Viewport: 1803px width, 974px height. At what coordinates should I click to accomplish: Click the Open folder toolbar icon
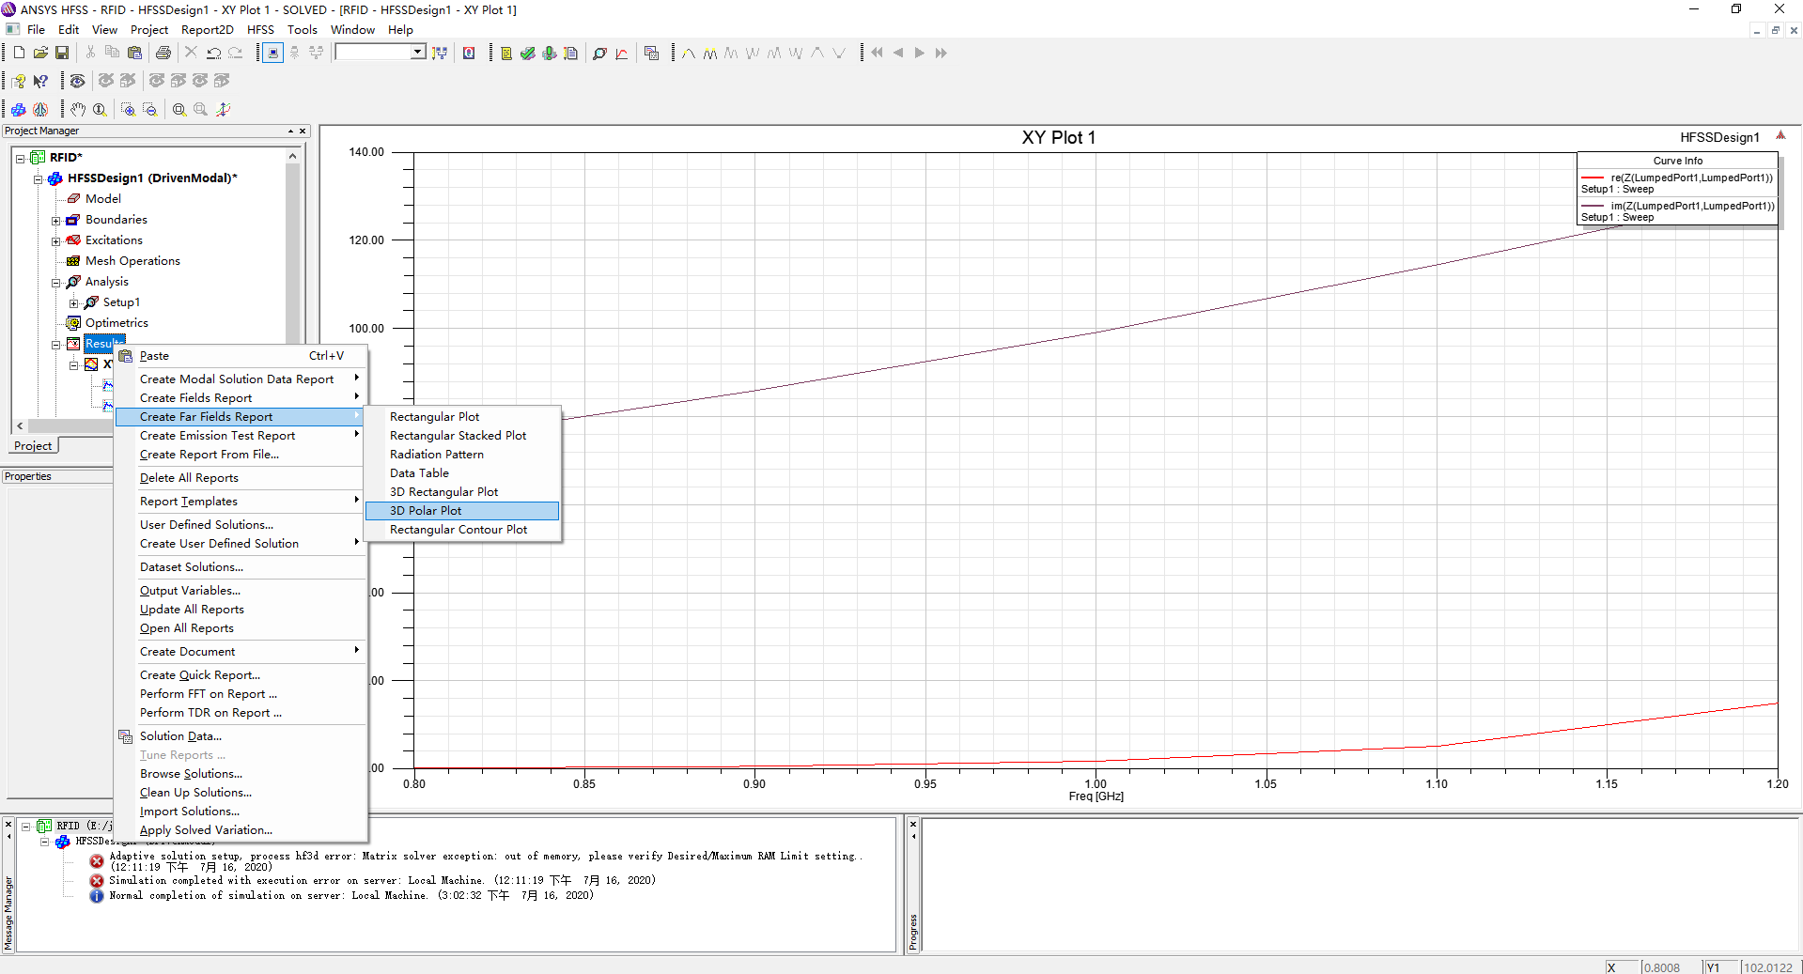[x=40, y=54]
